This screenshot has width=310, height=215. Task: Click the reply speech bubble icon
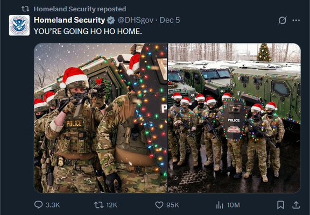click(38, 205)
